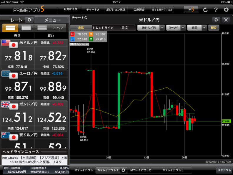
Task: Tap the 米ドル/円 sell rate 77.818
Action: click(x=18, y=55)
